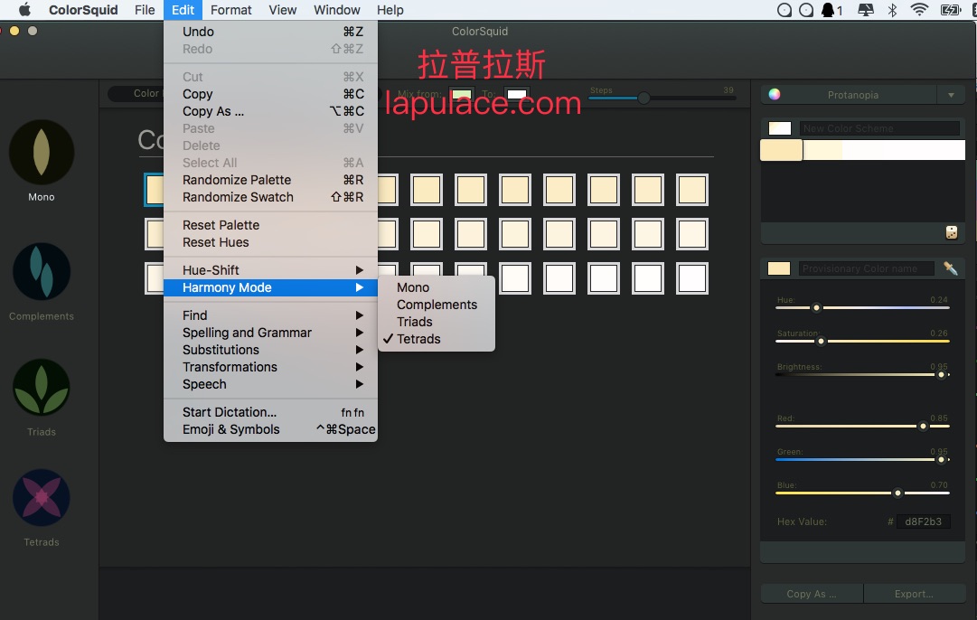The height and width of the screenshot is (620, 977).
Task: Click the Export... button
Action: click(x=914, y=594)
